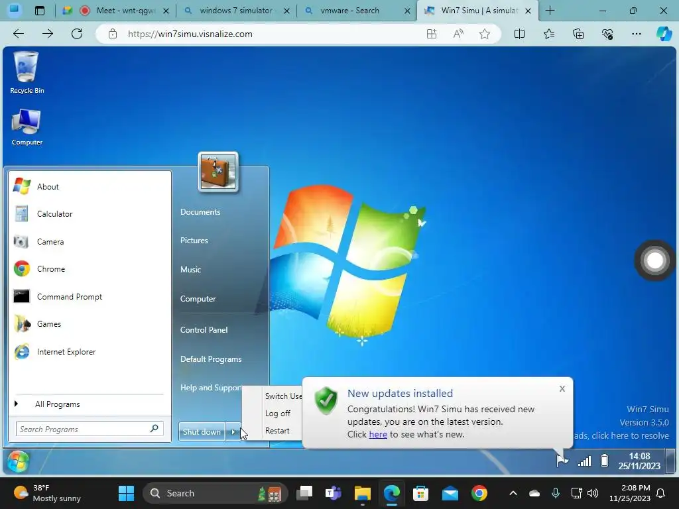This screenshot has height=509, width=679.
Task: Click the Windows 11 taskbar Search box
Action: (216, 493)
